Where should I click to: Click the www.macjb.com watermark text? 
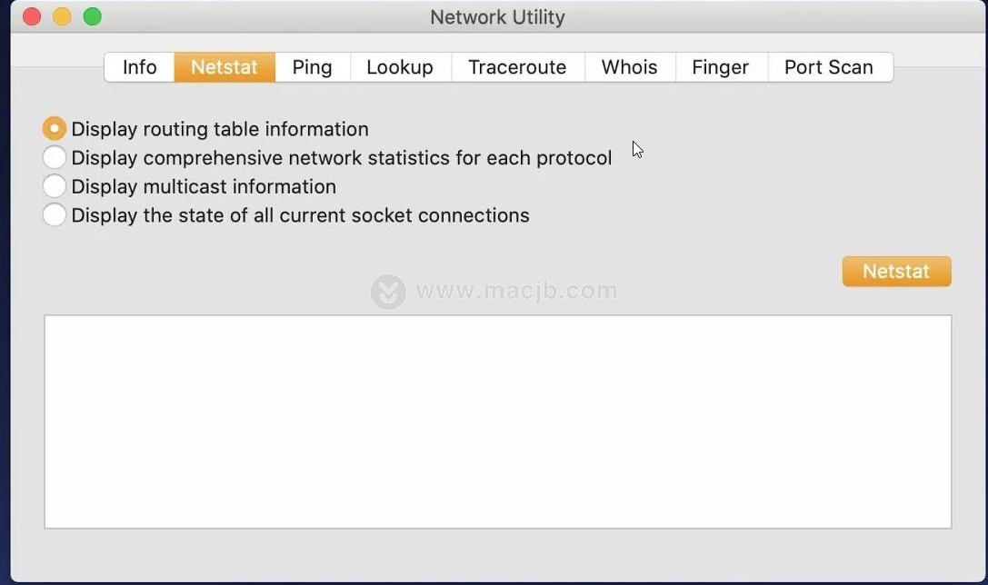click(x=516, y=291)
